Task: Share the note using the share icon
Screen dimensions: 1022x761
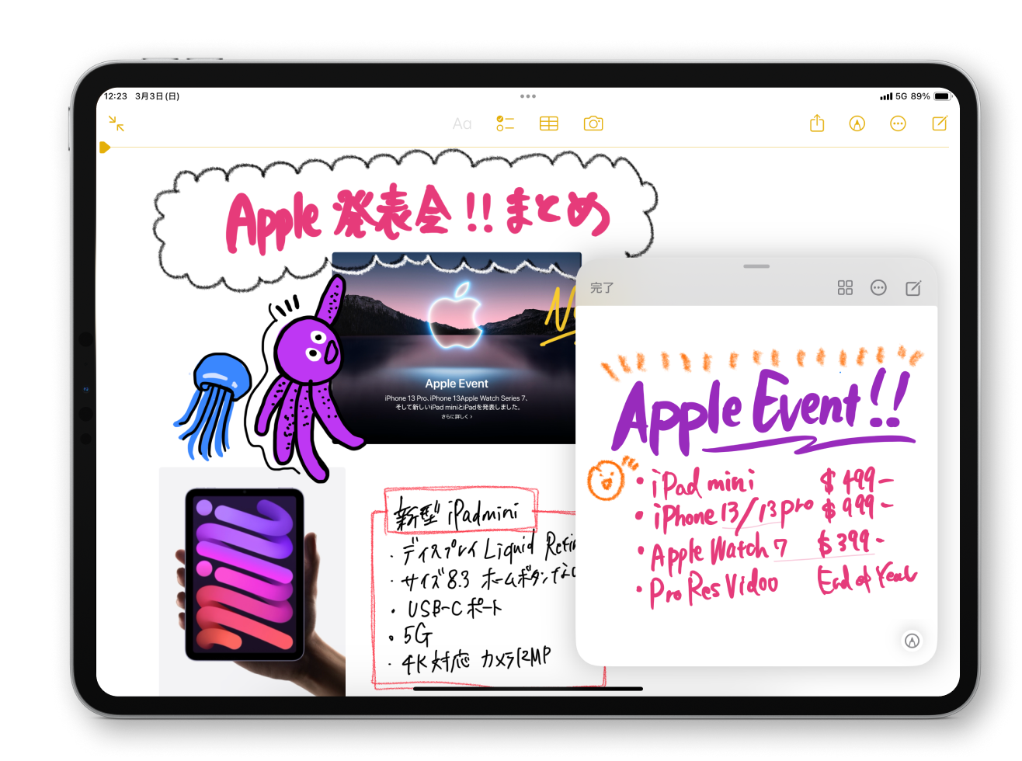Action: click(x=817, y=123)
